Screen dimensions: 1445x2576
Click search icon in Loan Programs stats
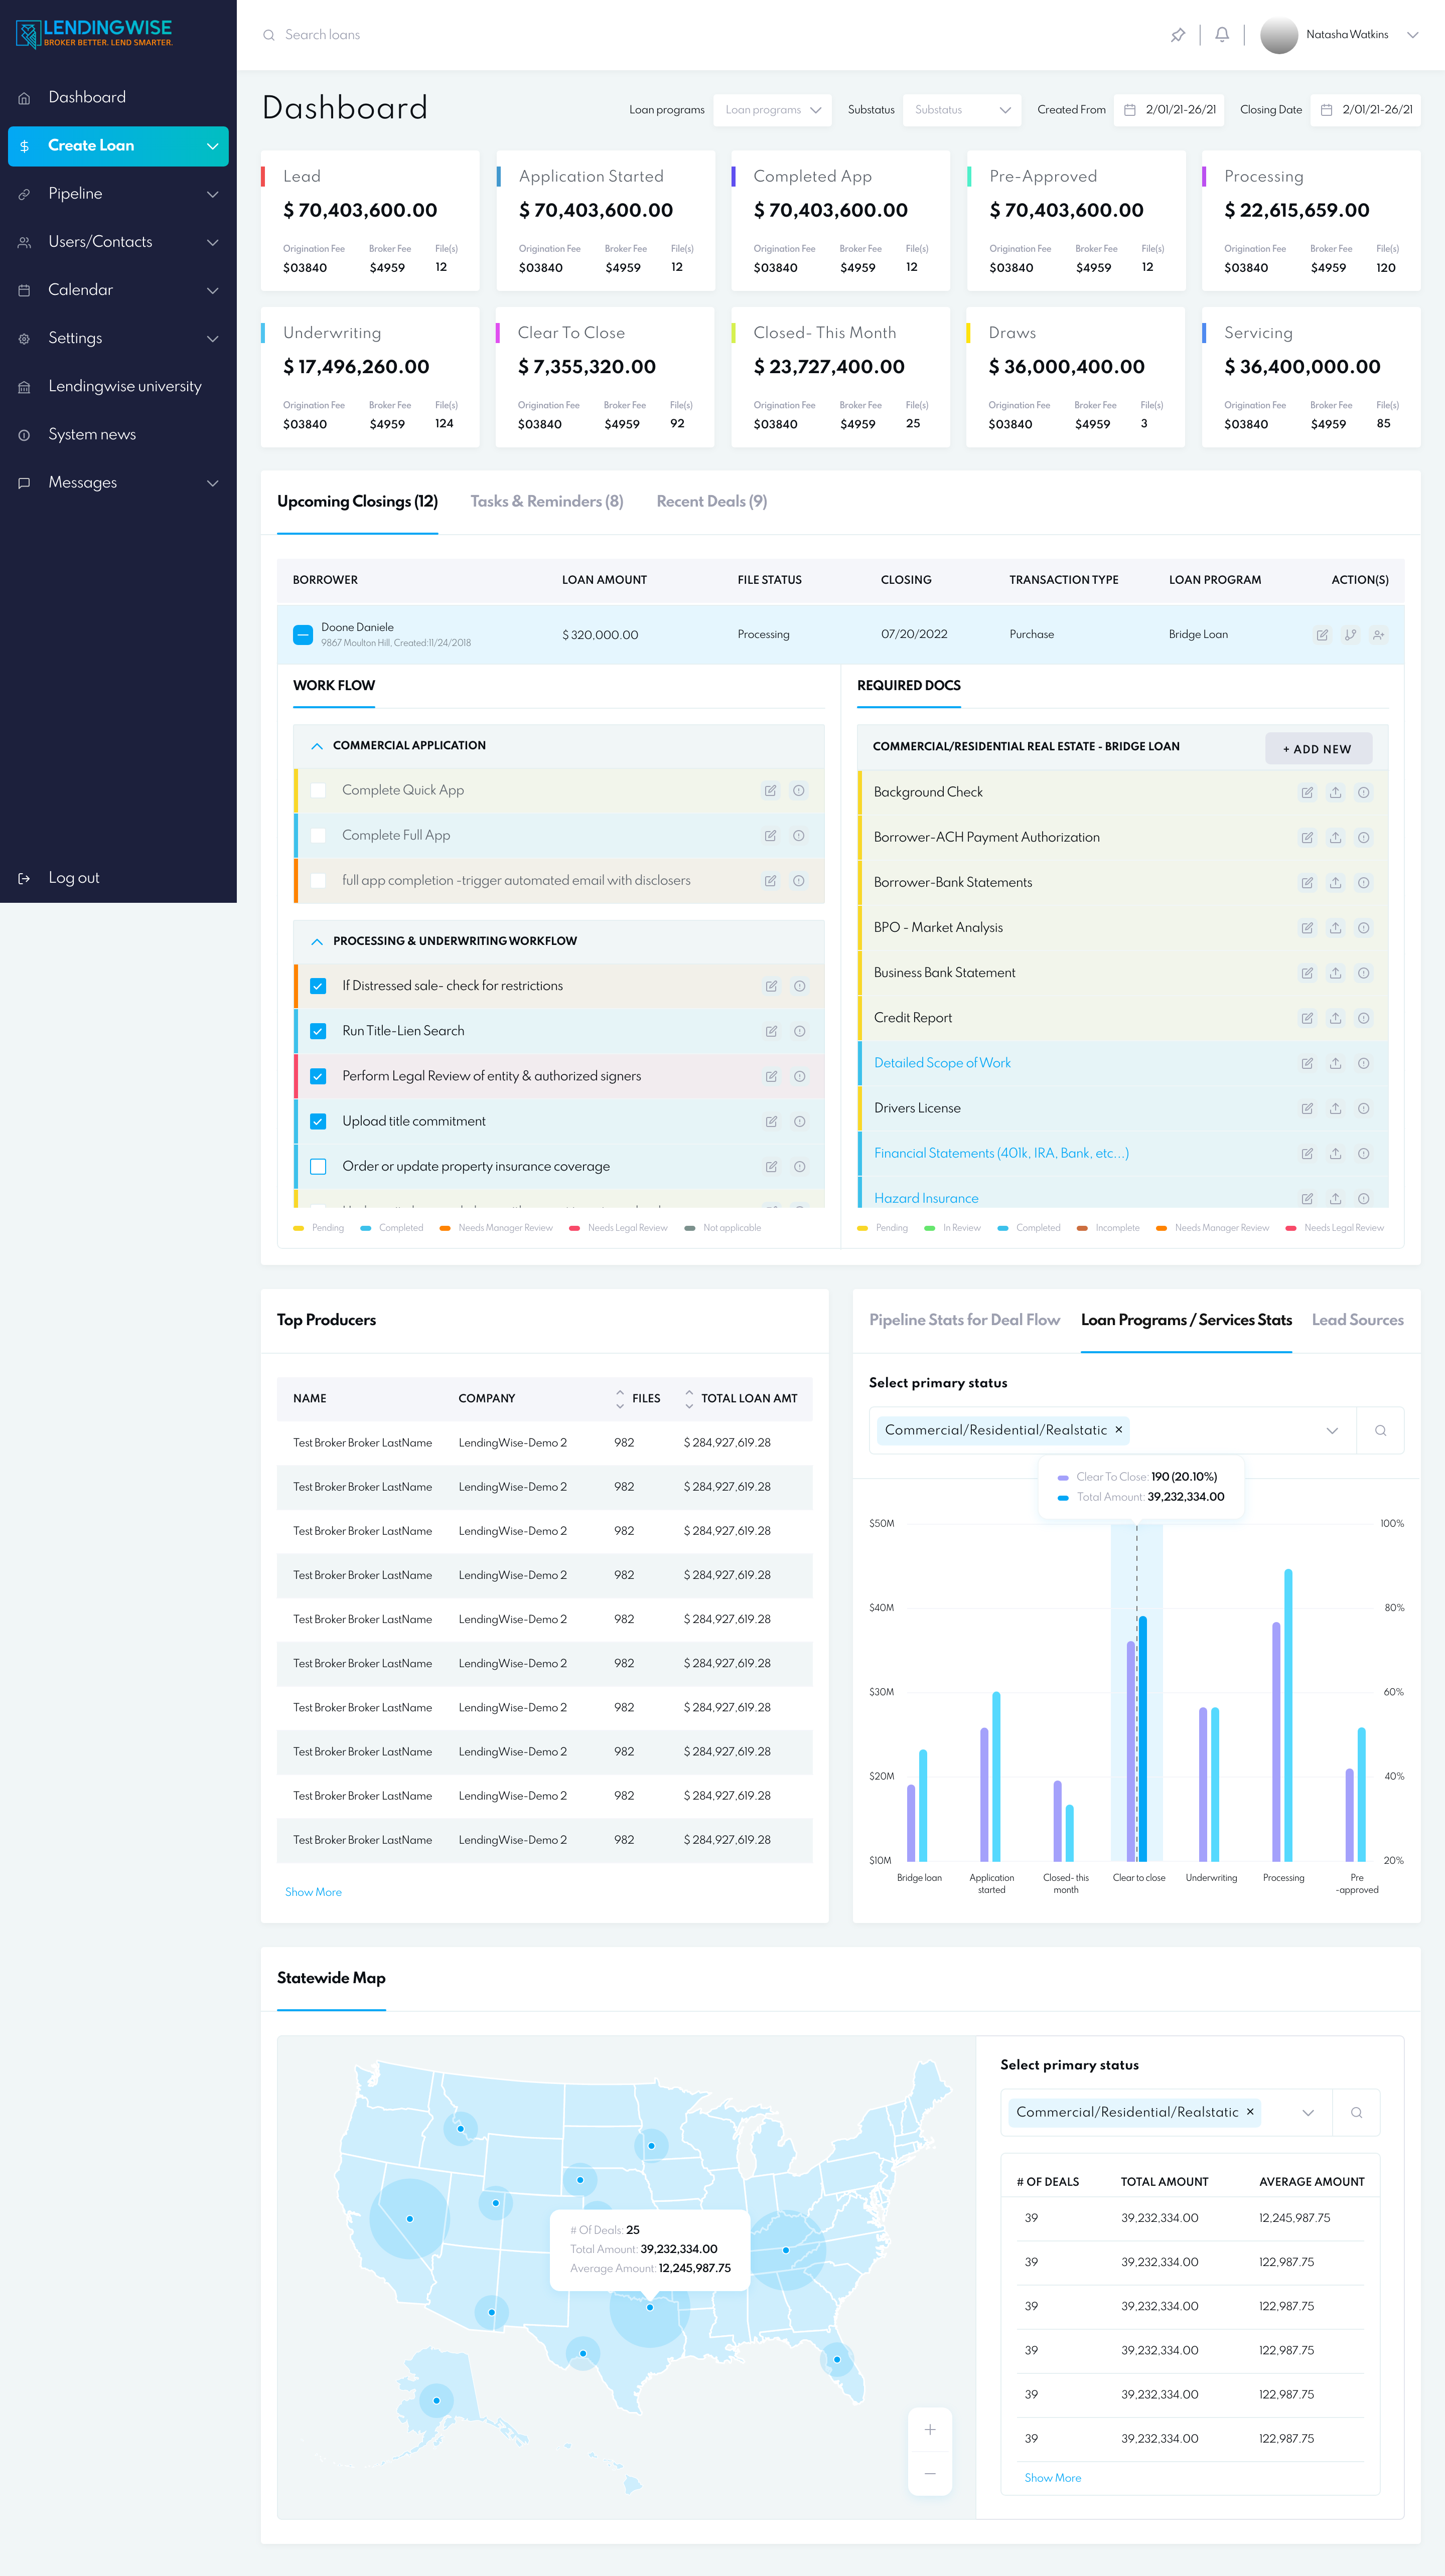tap(1380, 1431)
